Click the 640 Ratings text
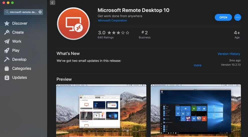248x137 pixels. (106, 37)
